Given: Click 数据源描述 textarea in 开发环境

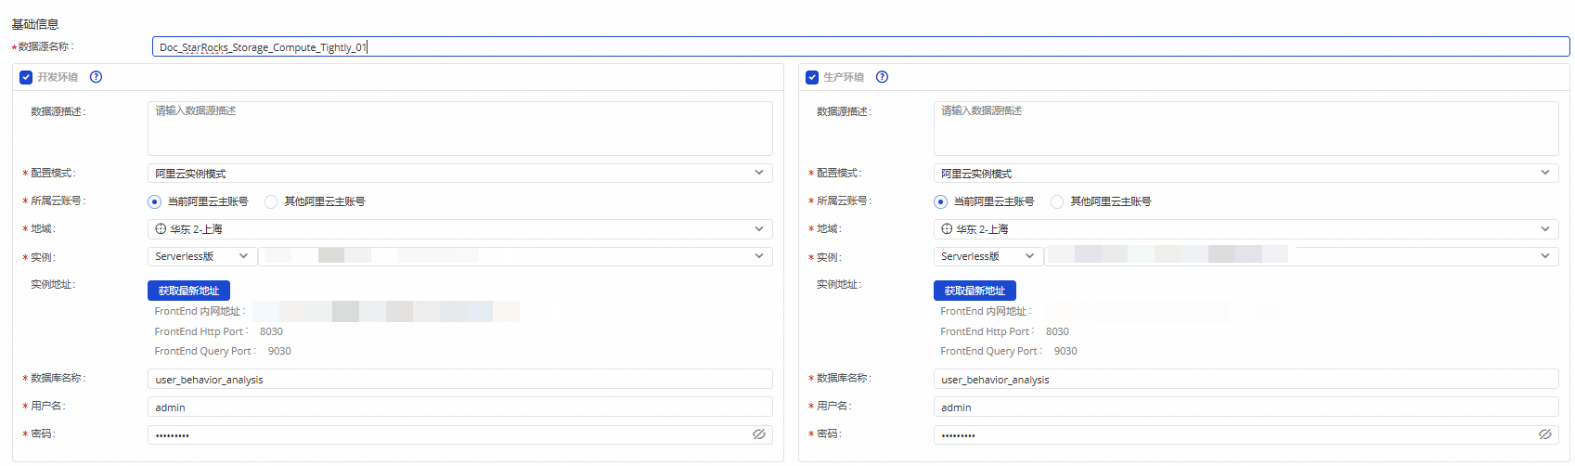Looking at the screenshot, I should click(460, 128).
